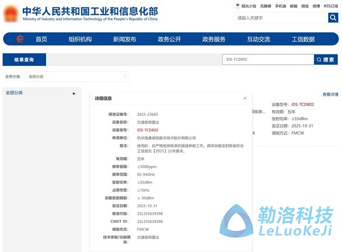Expand the 全部分类 sidebar arrow
This screenshot has height=252, width=342.
[74, 93]
